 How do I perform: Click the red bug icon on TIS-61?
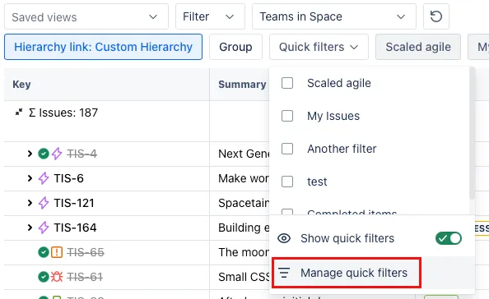(x=57, y=277)
